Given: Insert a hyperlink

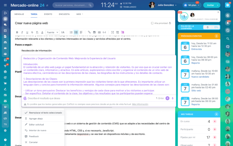Looking at the screenshot, I should pyautogui.click(x=89, y=32).
